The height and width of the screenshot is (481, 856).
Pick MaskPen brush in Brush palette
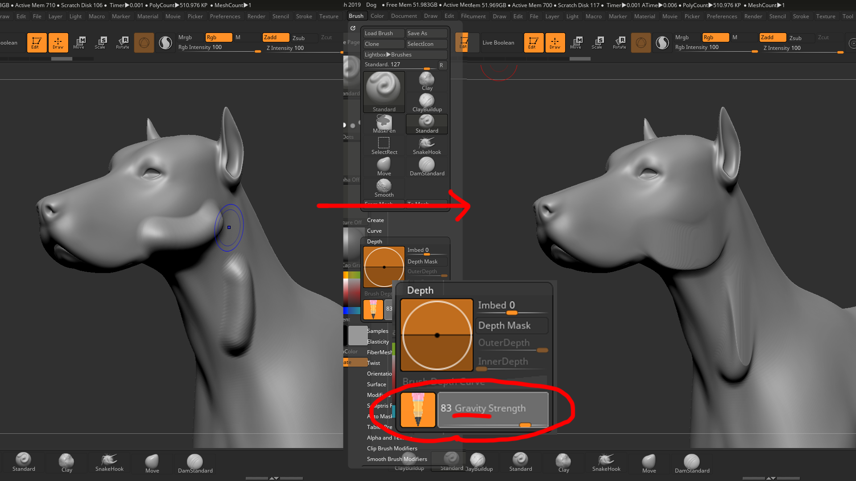[x=384, y=124]
